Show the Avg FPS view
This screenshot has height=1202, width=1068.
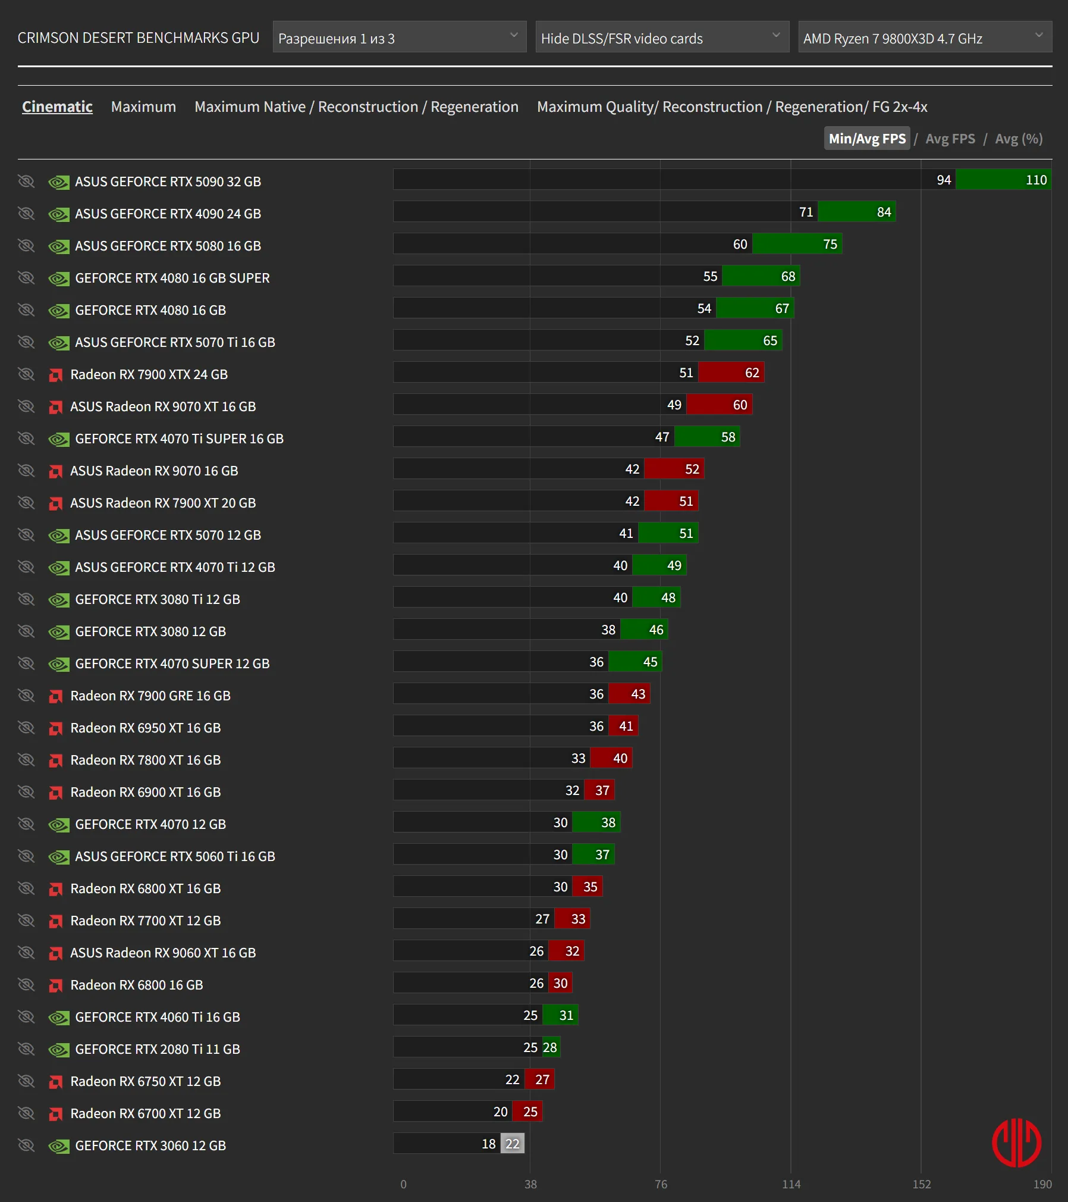950,139
